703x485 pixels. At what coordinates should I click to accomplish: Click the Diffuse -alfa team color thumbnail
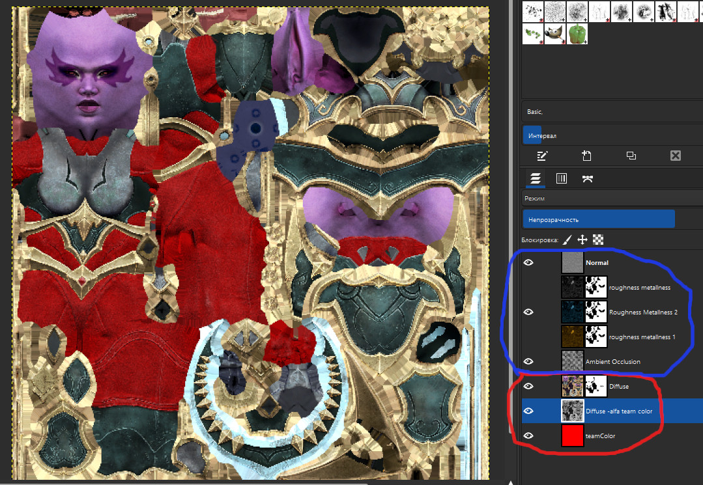click(573, 411)
